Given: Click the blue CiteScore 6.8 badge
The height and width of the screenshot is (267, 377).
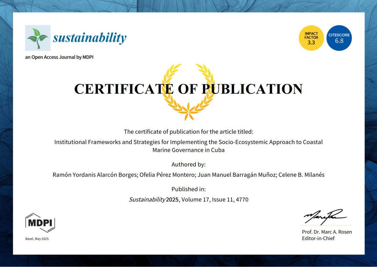Looking at the screenshot, I should pos(339,38).
